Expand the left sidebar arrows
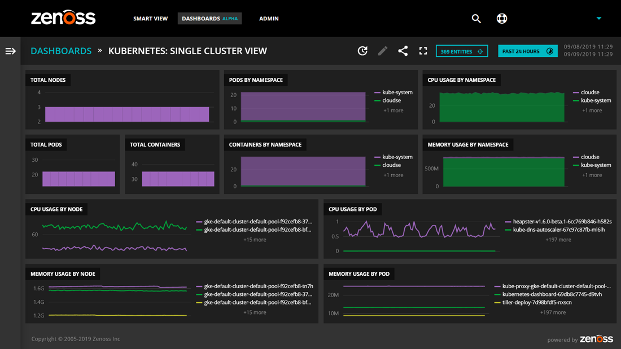 (10, 51)
